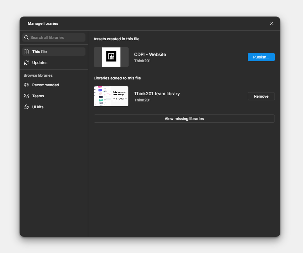Click View missing libraries
Image resolution: width=303 pixels, height=253 pixels.
point(184,119)
